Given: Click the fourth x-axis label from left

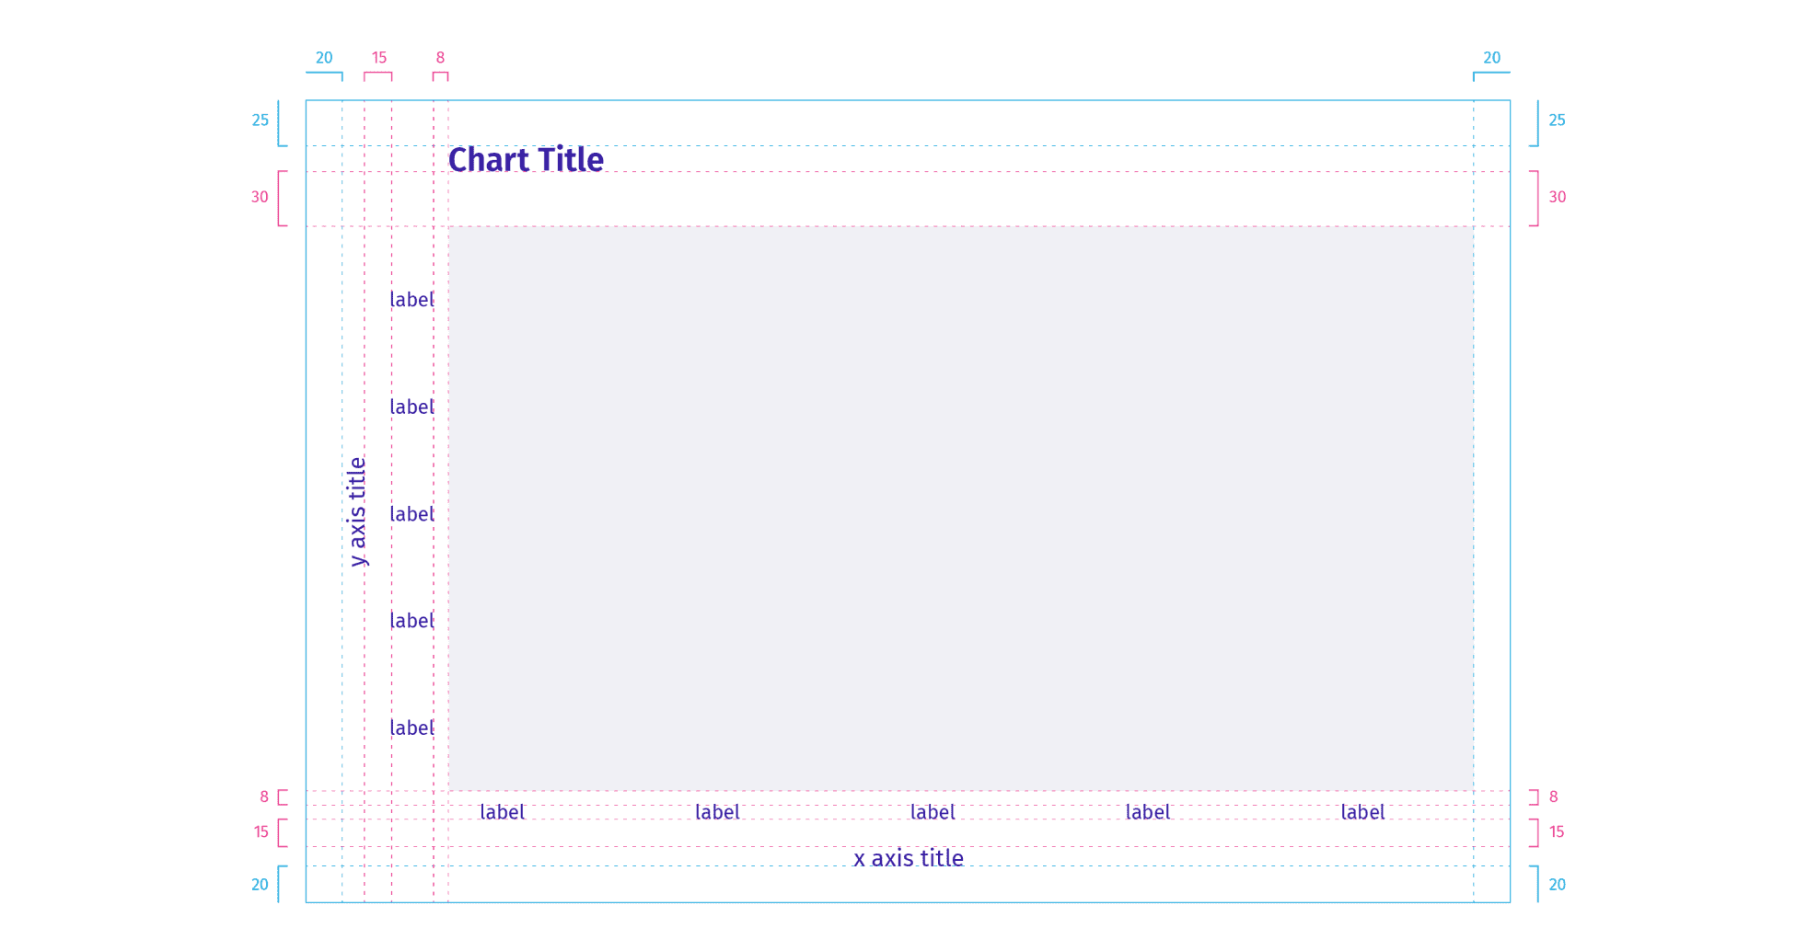Looking at the screenshot, I should 1148,812.
